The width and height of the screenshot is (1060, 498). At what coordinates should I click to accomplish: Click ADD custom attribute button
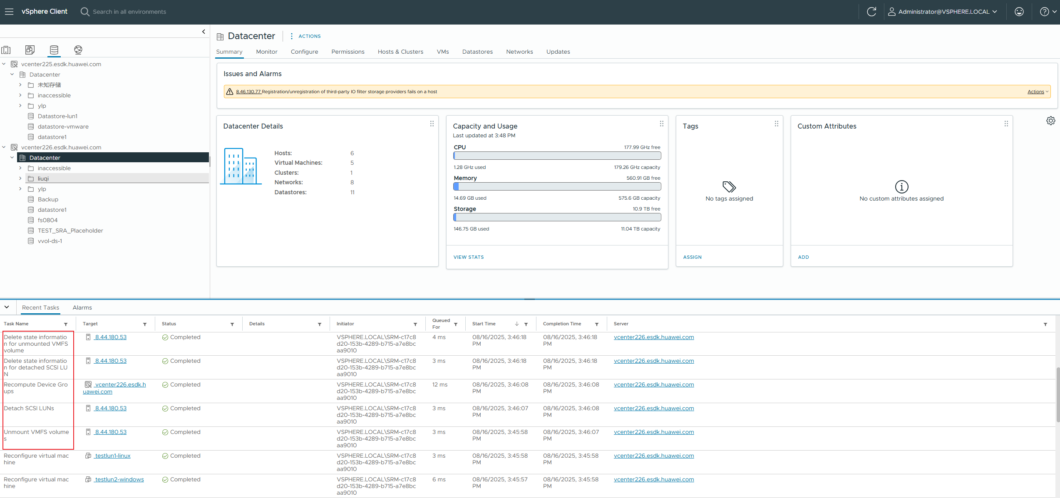(804, 257)
